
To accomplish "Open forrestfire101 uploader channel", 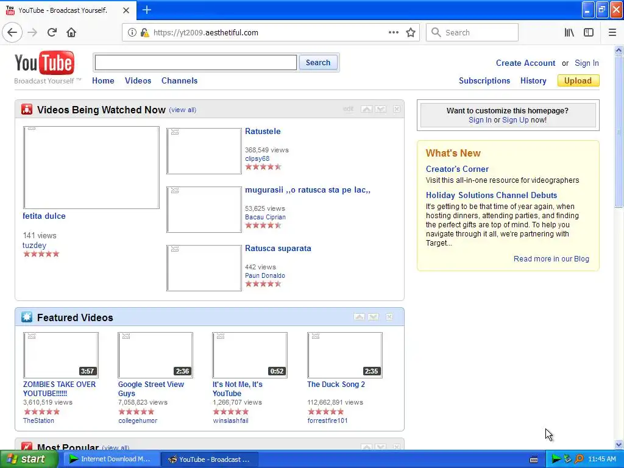I will click(x=327, y=420).
